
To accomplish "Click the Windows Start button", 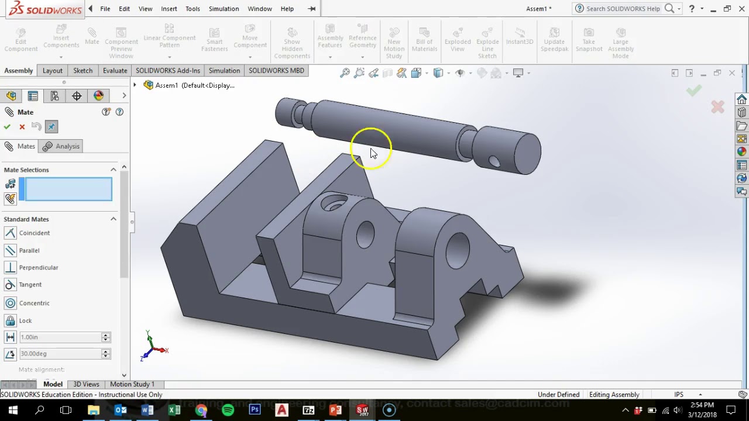I will (x=13, y=410).
